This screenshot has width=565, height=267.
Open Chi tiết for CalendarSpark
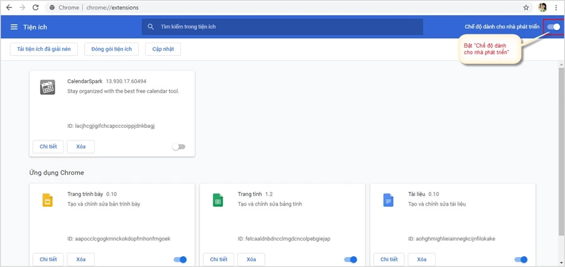point(48,147)
